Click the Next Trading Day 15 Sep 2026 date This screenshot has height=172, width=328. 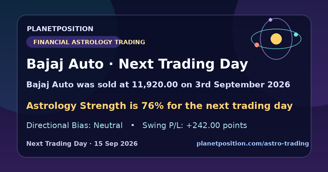(82, 144)
